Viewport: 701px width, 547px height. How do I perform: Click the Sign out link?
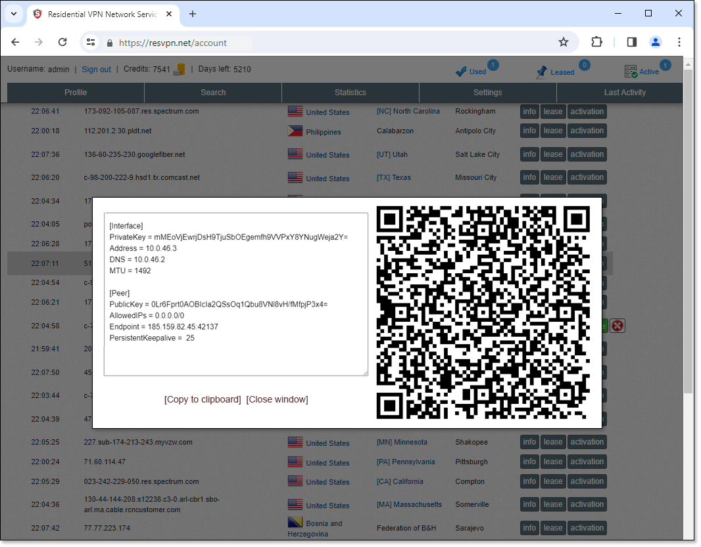pos(96,69)
